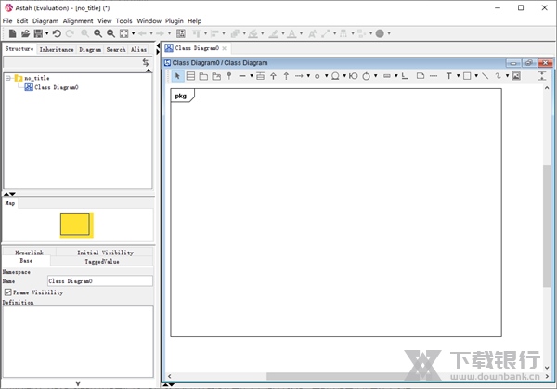Image resolution: width=557 pixels, height=389 pixels.
Task: Click the Name input field
Action: click(x=99, y=280)
